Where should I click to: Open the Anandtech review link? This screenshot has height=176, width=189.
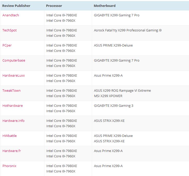[x=11, y=15]
